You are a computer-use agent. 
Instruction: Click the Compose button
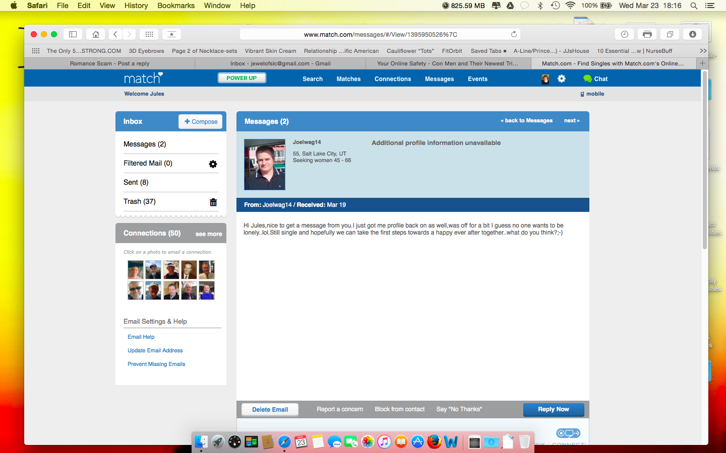201,122
